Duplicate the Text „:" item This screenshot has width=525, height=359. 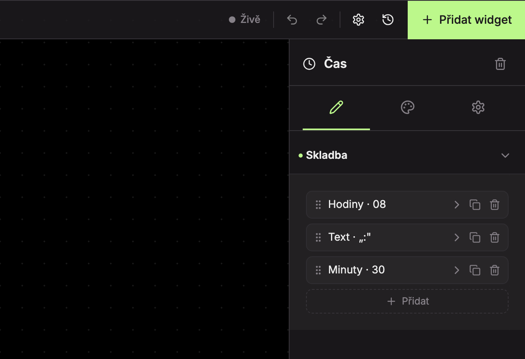[475, 237]
